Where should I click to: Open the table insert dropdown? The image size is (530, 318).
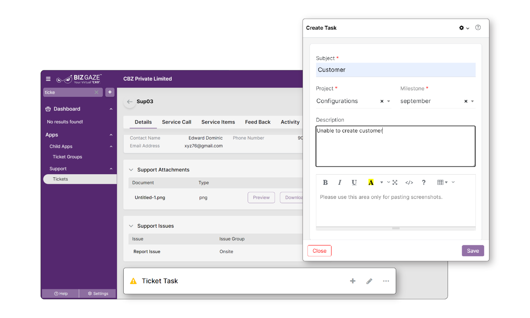442,182
